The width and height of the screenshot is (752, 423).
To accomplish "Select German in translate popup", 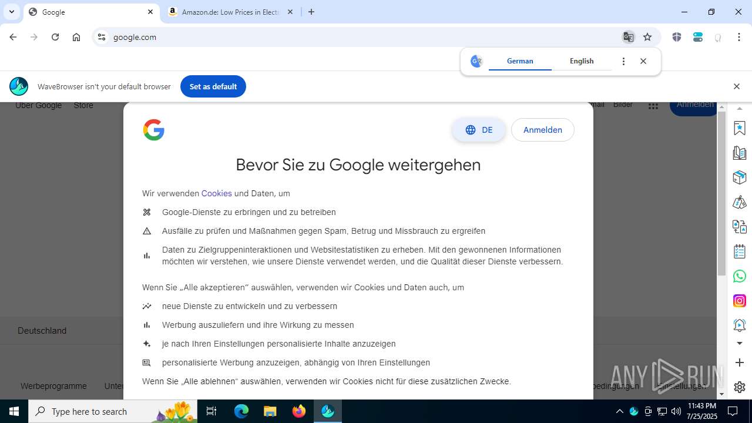I will click(x=520, y=61).
